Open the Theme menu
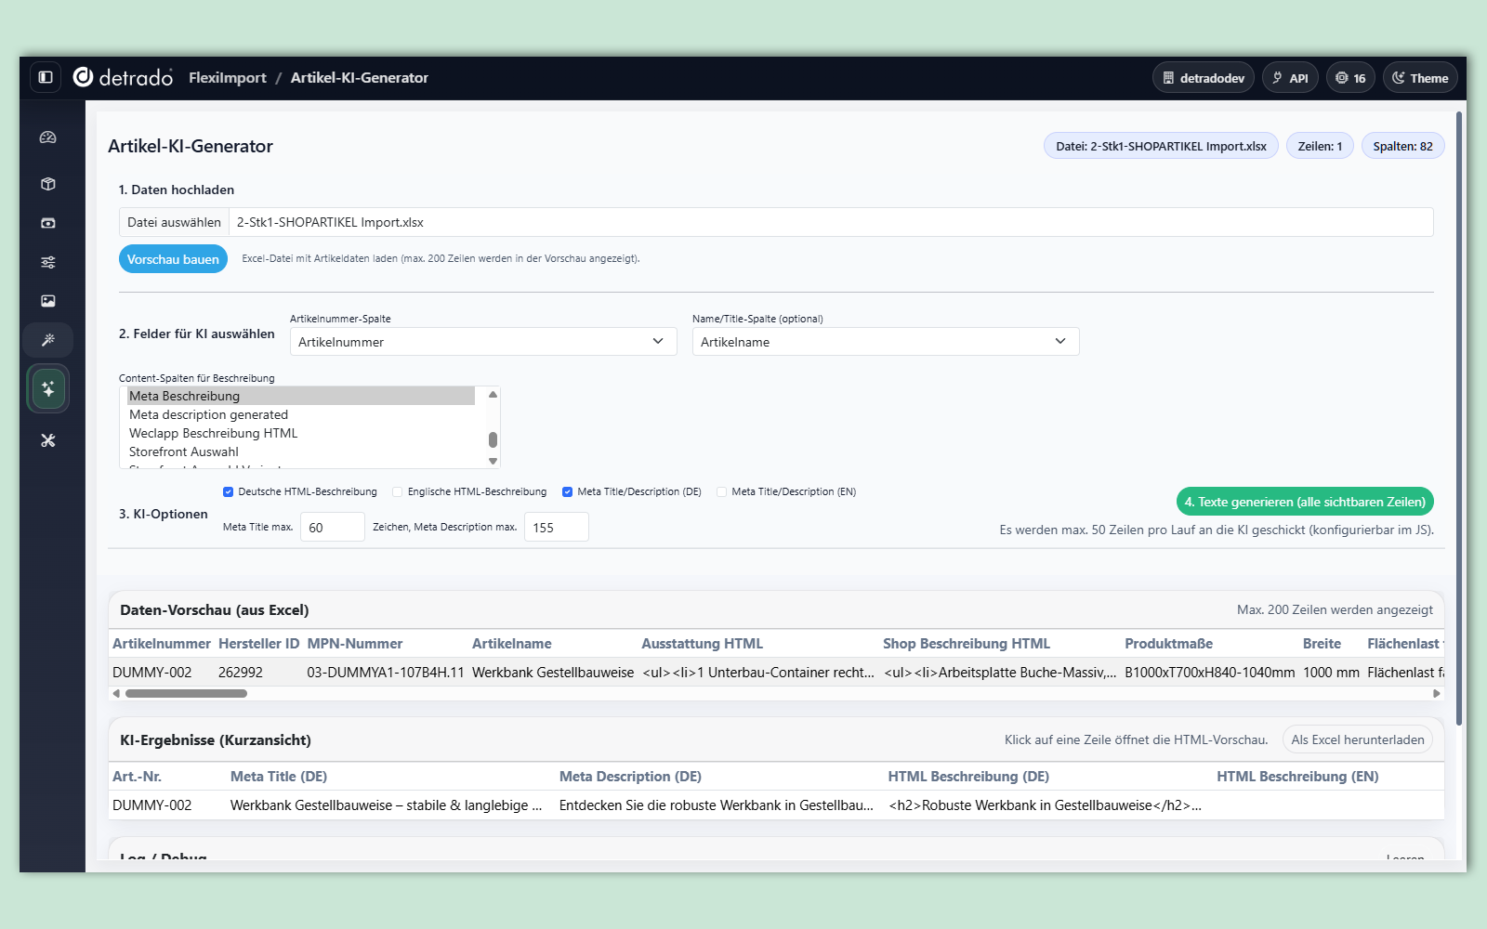The image size is (1487, 929). (1419, 78)
